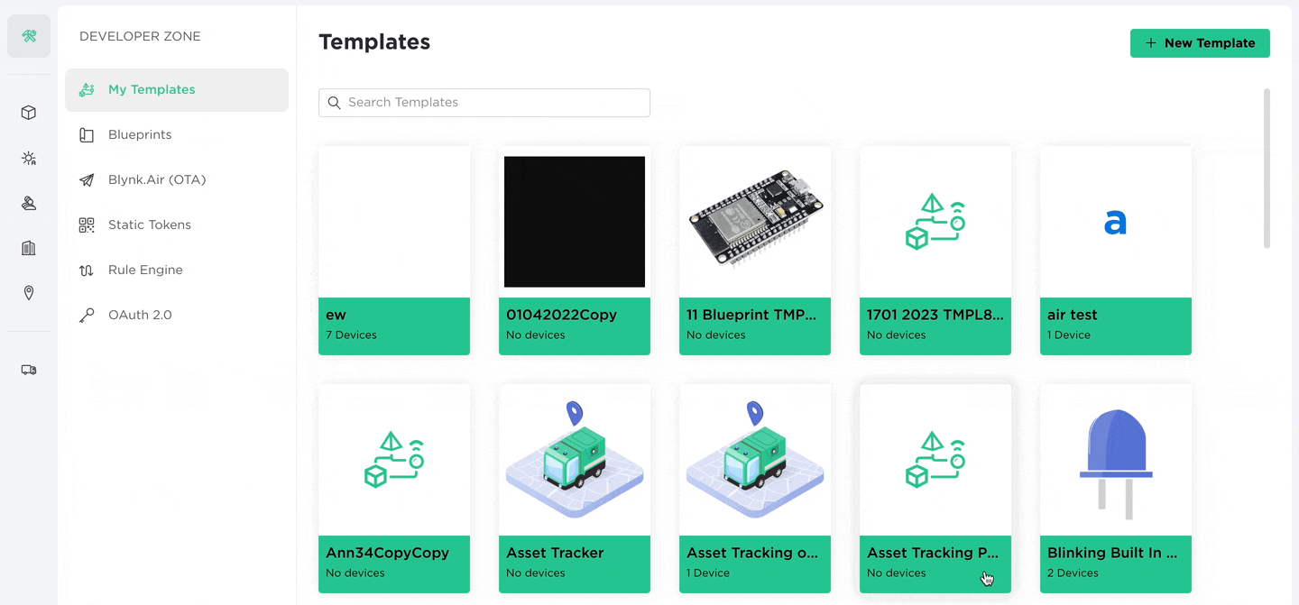Screen dimensions: 1299x605
Task: Click the magnifier icon in the search box
Action: (x=335, y=103)
